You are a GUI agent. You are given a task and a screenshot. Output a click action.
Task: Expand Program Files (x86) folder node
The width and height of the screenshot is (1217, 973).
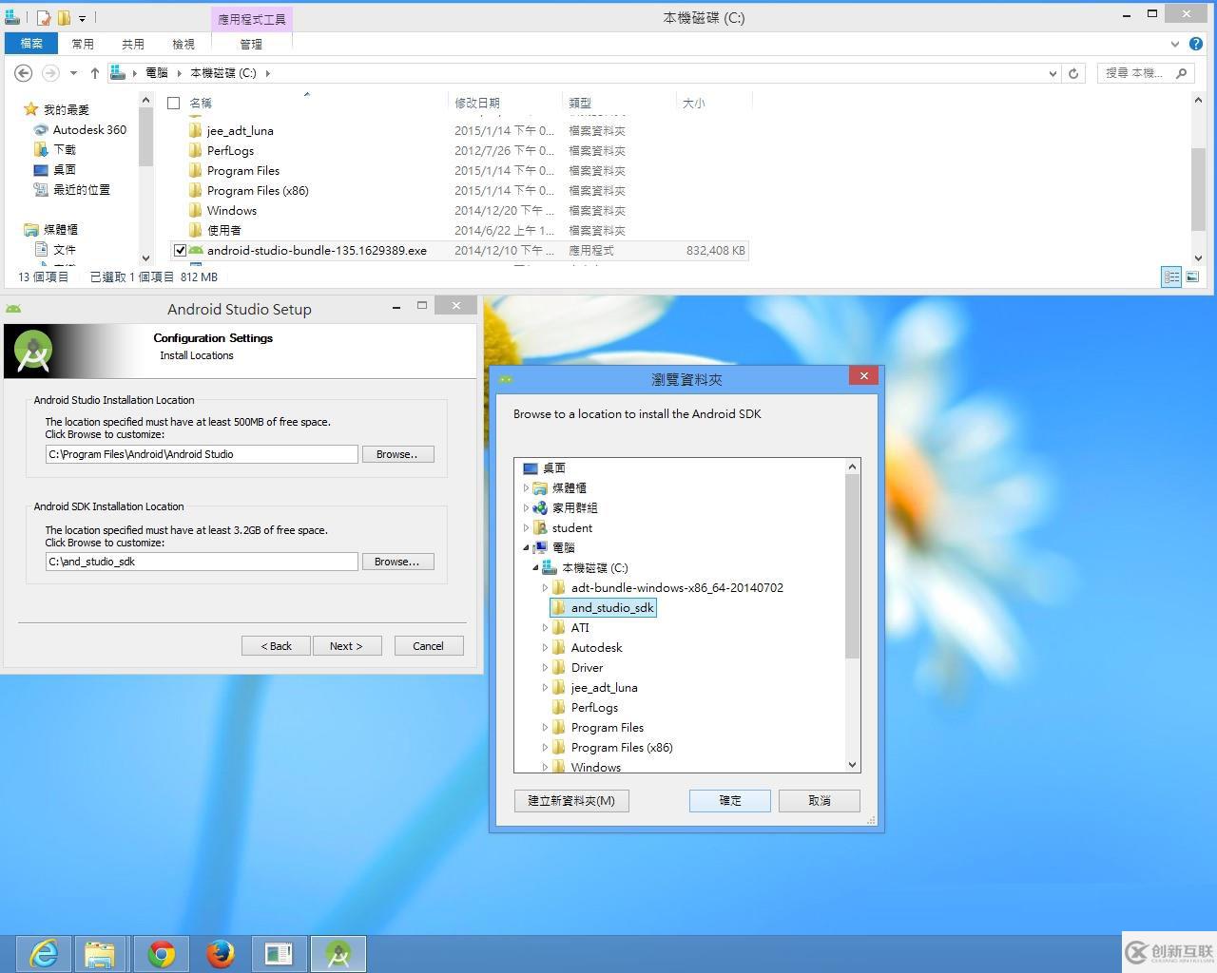(545, 747)
